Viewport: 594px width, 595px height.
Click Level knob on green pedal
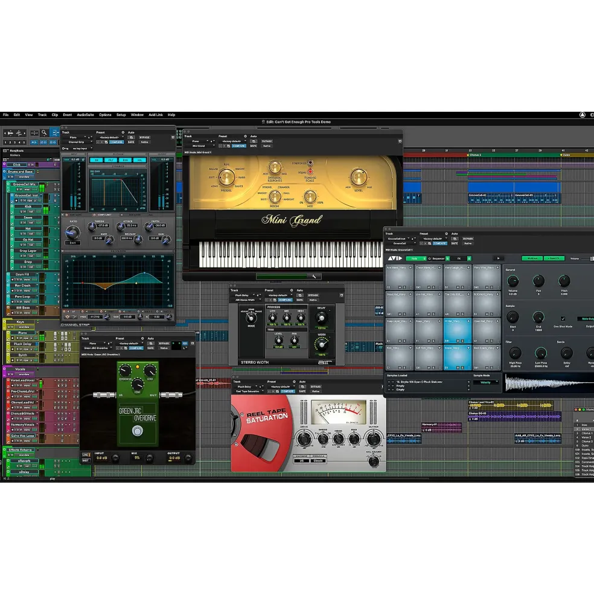[x=150, y=370]
